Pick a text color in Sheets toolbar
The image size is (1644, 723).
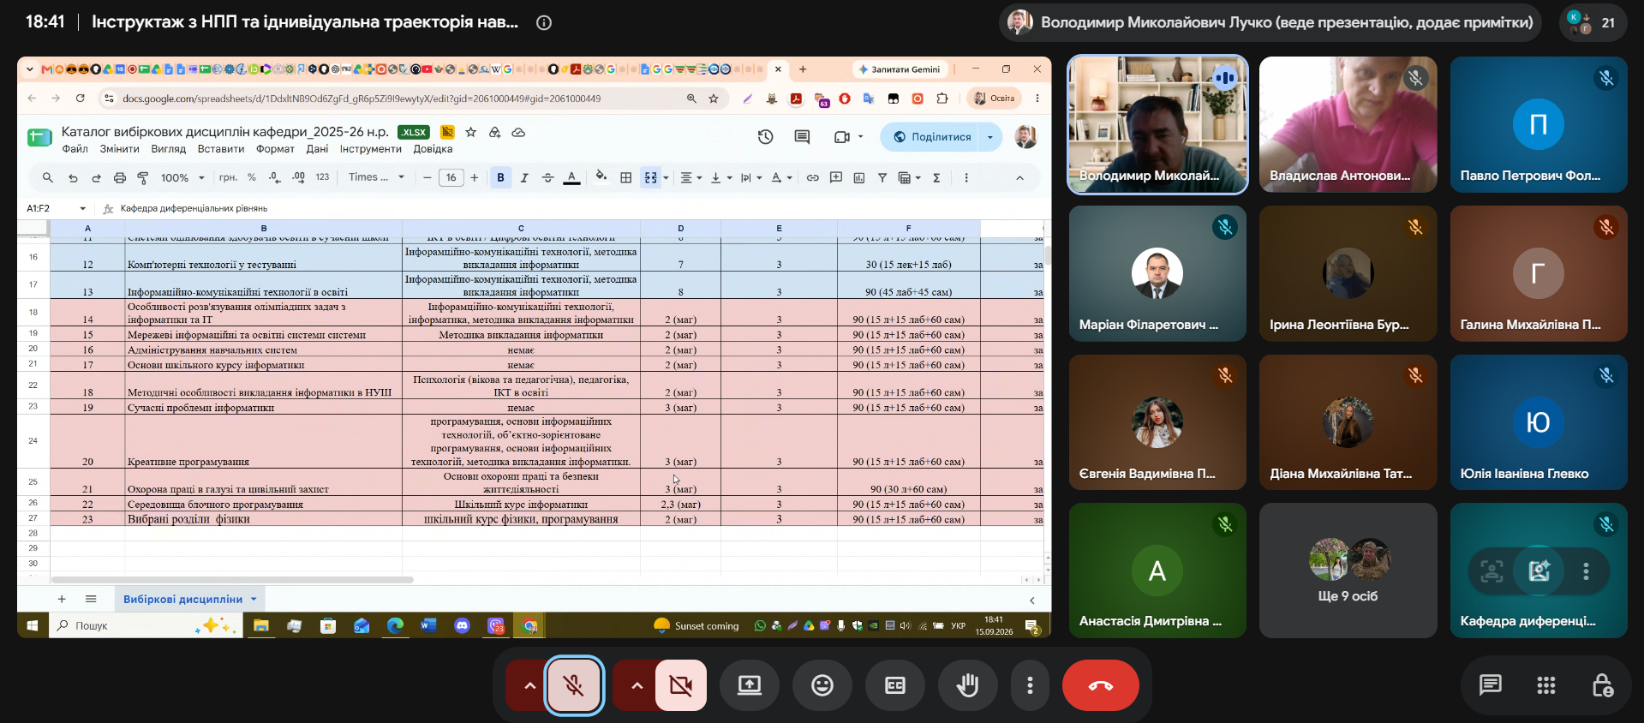pos(571,178)
